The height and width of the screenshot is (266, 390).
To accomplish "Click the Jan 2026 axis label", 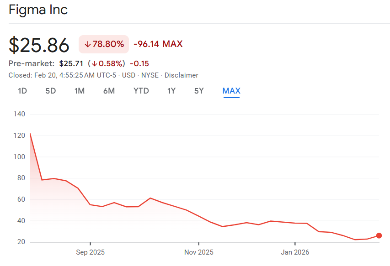I will (x=295, y=252).
